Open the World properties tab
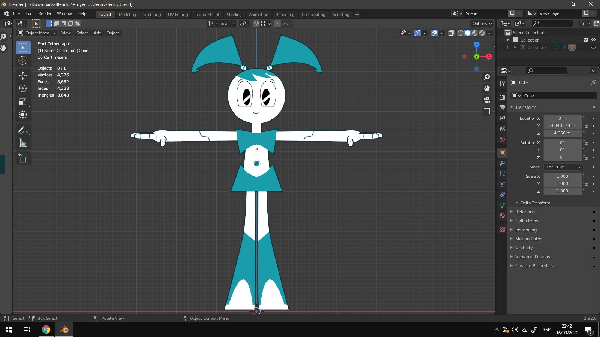600x337 pixels. (x=502, y=139)
